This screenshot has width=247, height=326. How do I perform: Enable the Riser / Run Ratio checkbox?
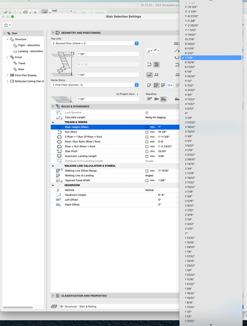point(147,142)
